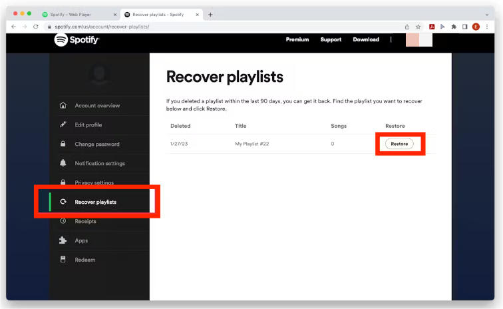This screenshot has height=309, width=503.
Task: Open new tab with plus button
Action: [x=210, y=15]
